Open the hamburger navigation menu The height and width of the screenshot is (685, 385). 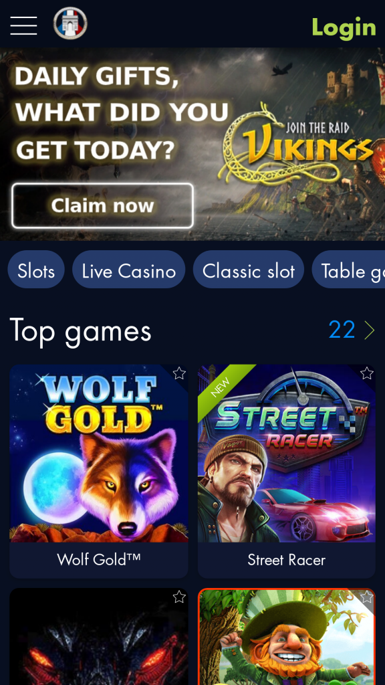[x=23, y=25]
